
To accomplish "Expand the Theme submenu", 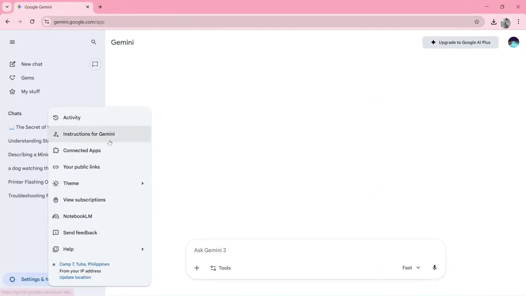I will pos(99,183).
